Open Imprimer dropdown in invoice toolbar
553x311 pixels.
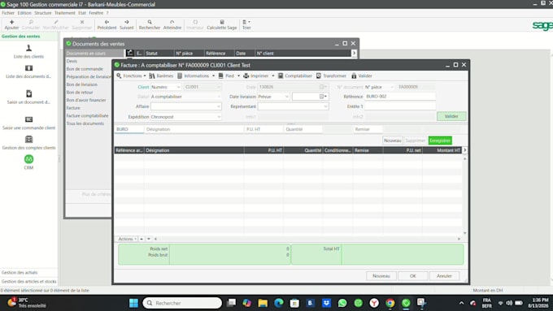coord(259,76)
